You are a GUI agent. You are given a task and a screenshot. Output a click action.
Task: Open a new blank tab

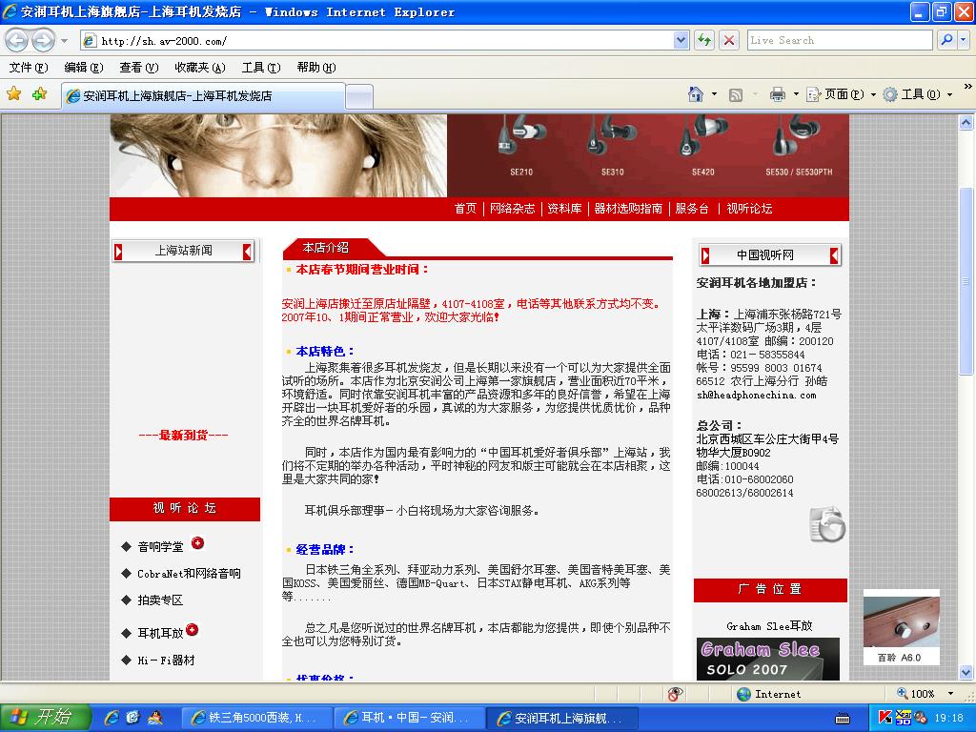(359, 96)
